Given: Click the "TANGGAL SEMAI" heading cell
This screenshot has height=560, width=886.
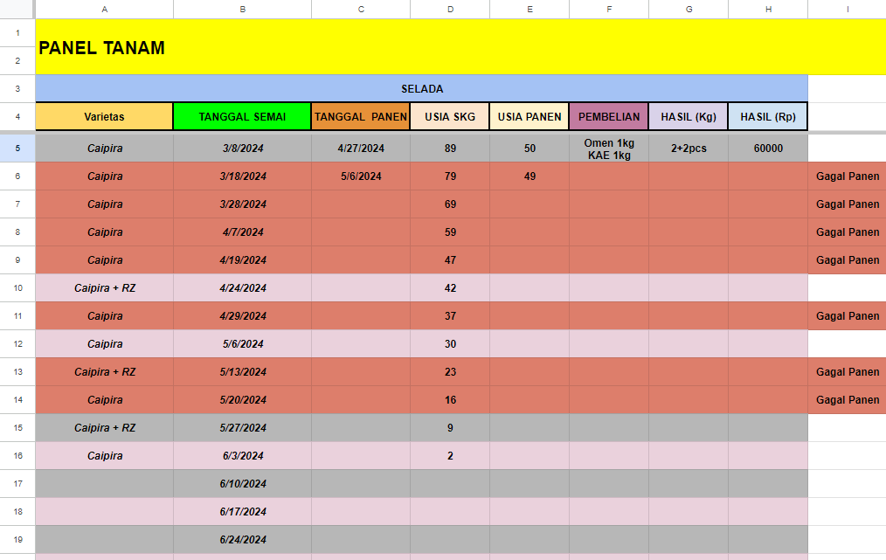Looking at the screenshot, I should coord(242,117).
